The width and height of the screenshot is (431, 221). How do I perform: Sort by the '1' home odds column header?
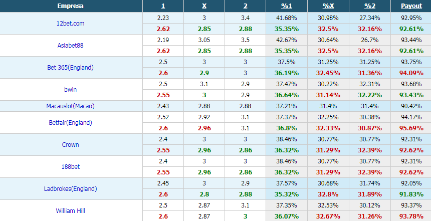[x=163, y=6]
